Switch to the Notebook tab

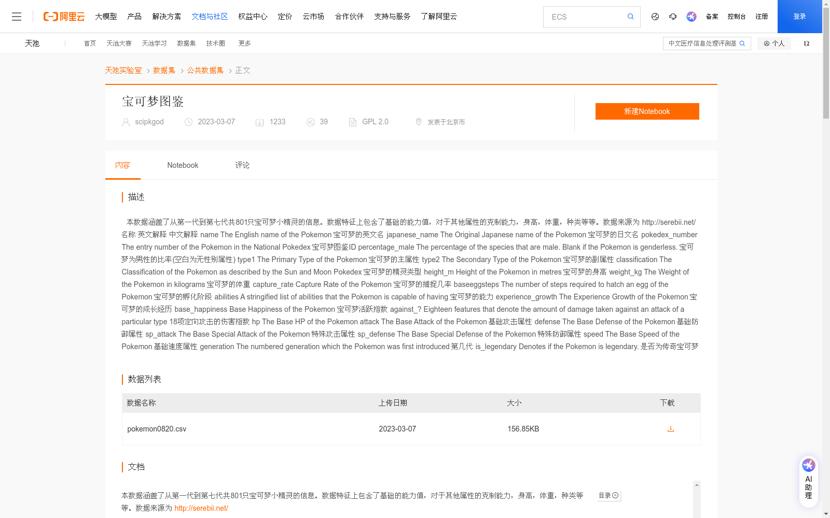click(x=183, y=165)
